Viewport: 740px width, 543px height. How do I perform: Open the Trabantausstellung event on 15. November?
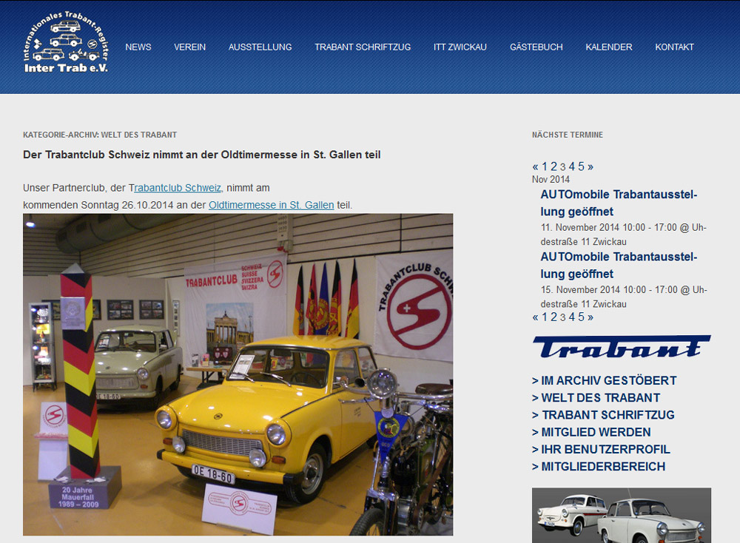coord(619,265)
